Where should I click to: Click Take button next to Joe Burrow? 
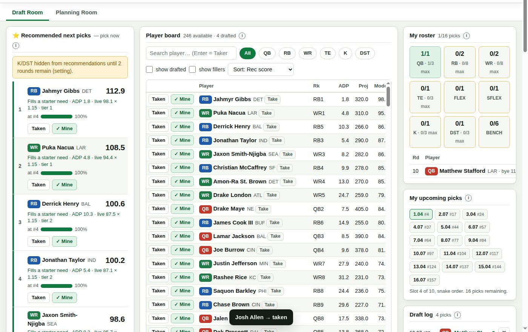tap(264, 250)
